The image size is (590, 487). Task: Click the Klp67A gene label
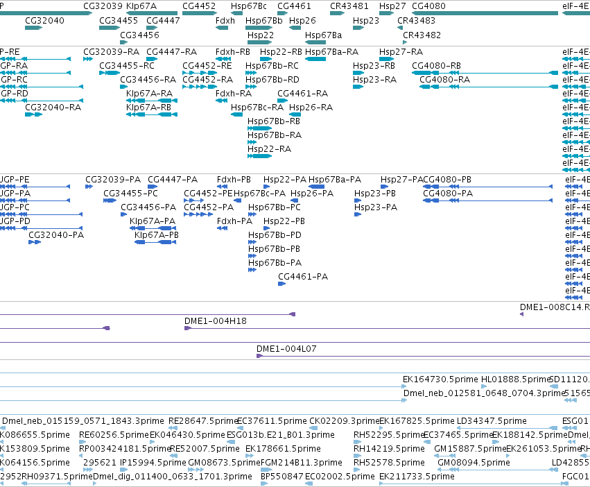pyautogui.click(x=141, y=6)
